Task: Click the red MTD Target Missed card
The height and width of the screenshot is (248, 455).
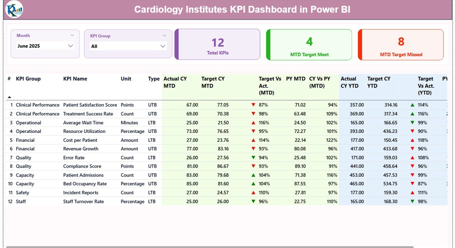Action: click(x=401, y=44)
